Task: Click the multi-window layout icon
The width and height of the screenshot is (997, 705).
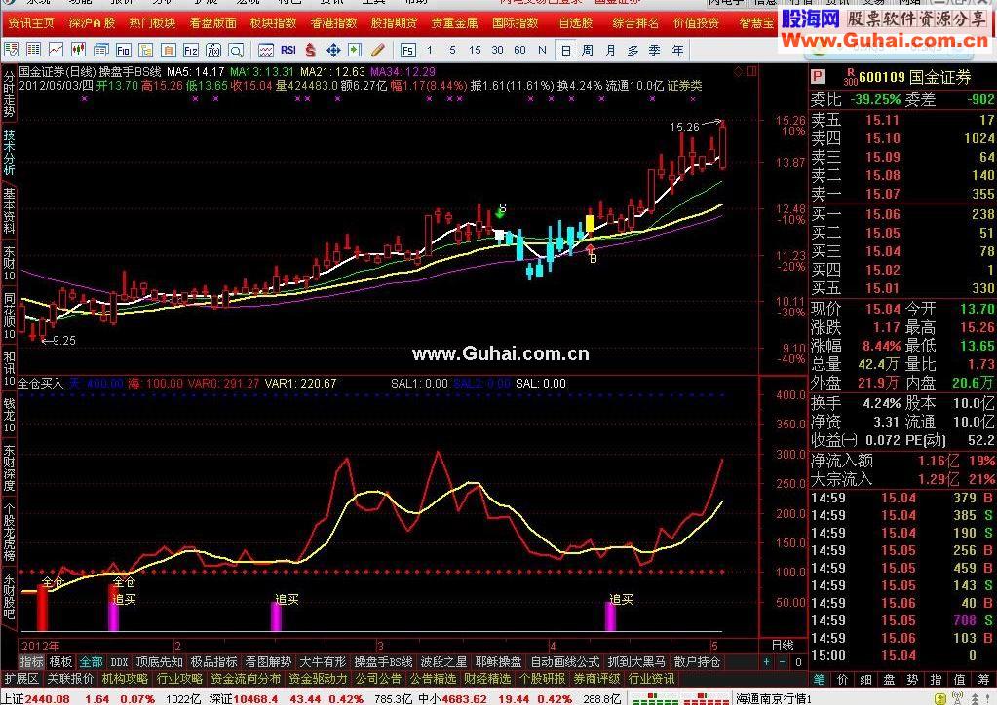Action: (x=100, y=50)
